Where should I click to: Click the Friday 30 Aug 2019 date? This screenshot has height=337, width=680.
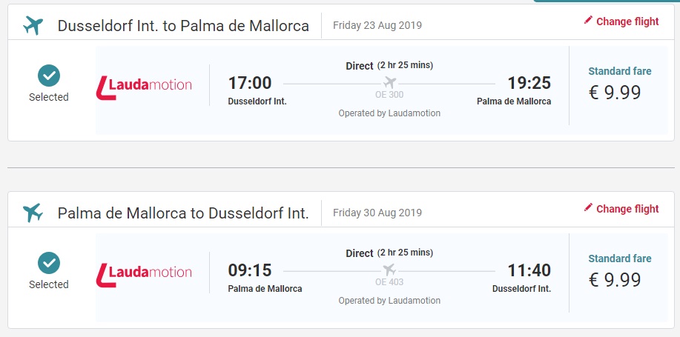pyautogui.click(x=377, y=213)
